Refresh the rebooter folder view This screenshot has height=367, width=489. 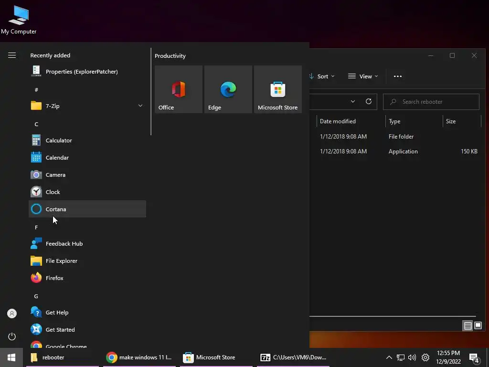click(368, 101)
